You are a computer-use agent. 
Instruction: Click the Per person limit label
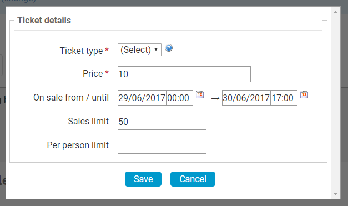point(78,145)
